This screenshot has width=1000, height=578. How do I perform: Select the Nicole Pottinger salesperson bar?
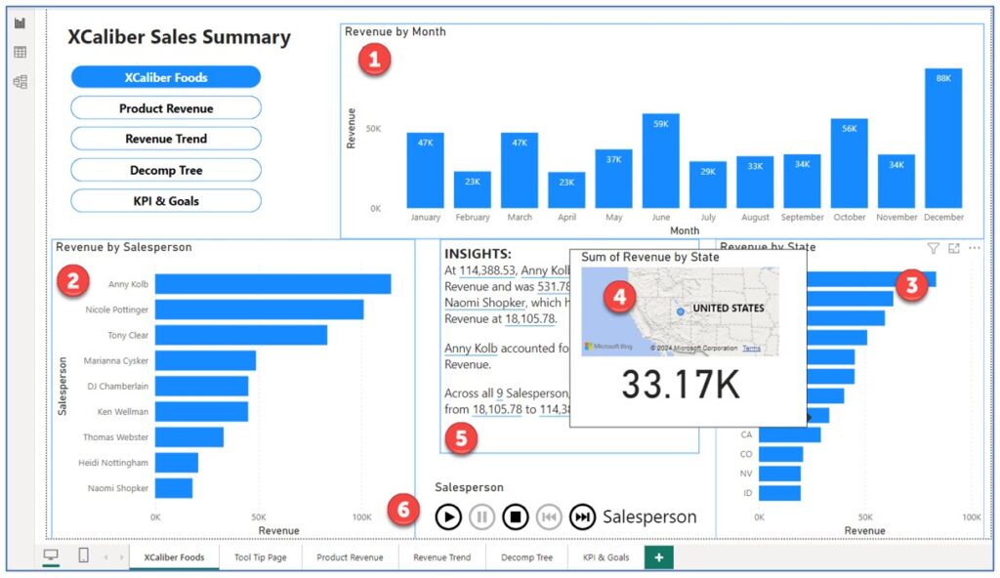coord(260,310)
